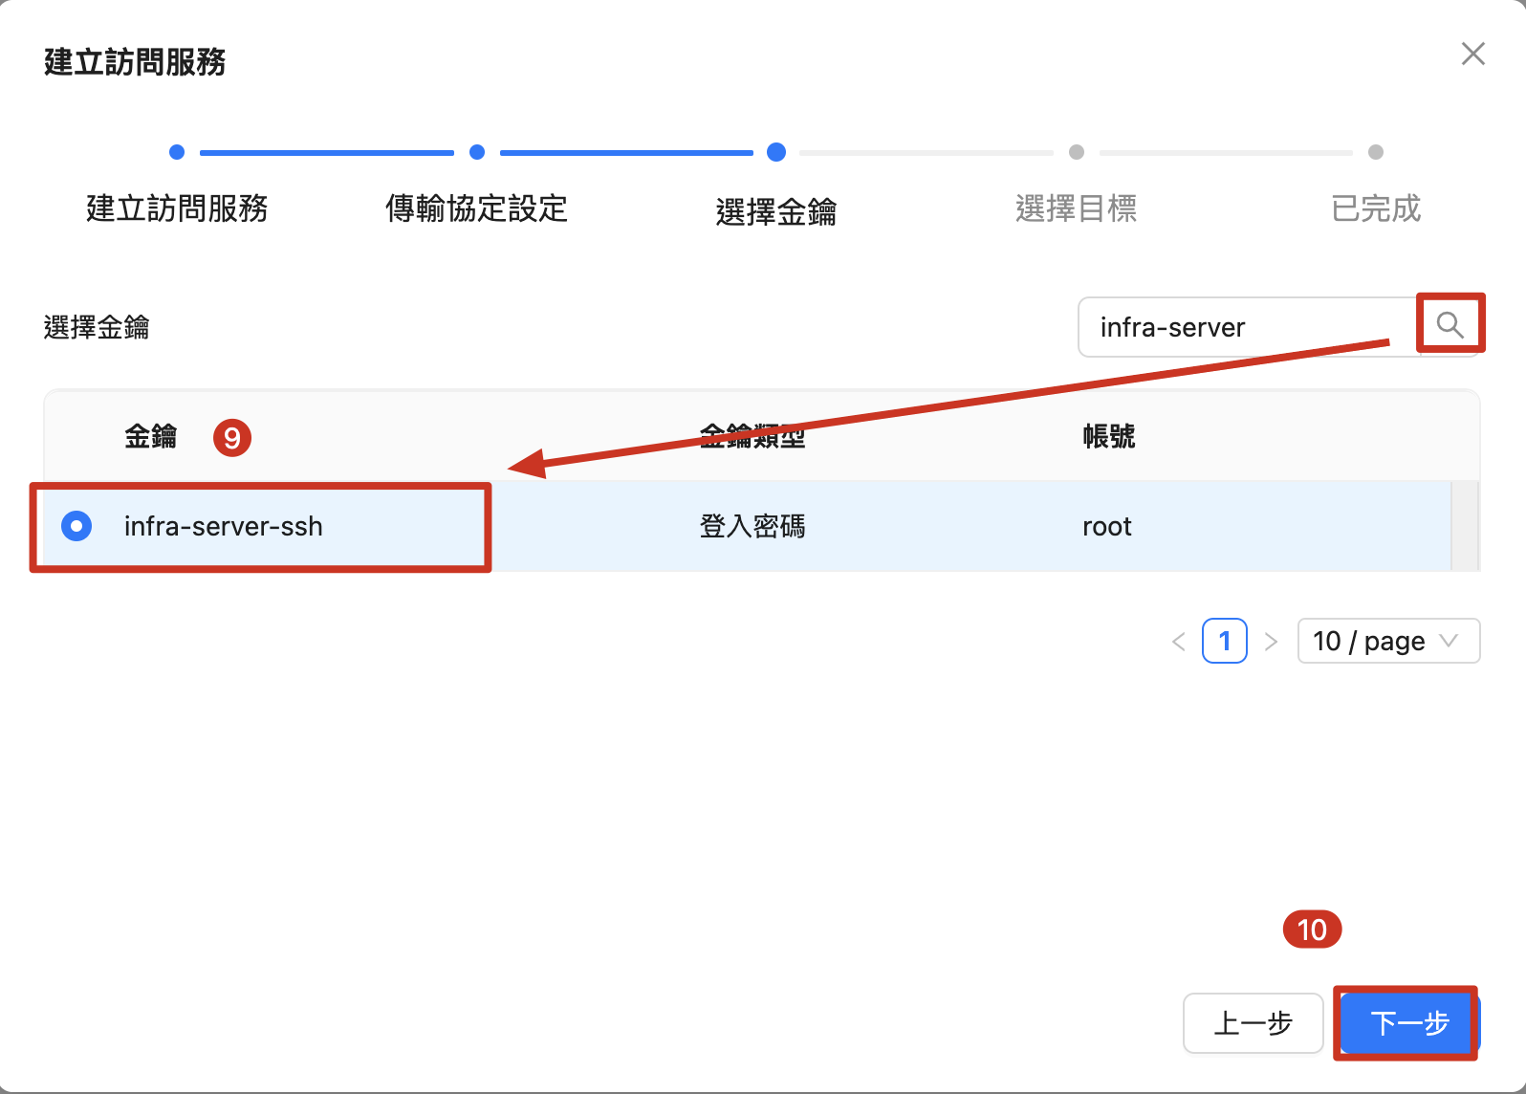This screenshot has height=1094, width=1526.
Task: Select page 1 in pagination
Action: (1225, 641)
